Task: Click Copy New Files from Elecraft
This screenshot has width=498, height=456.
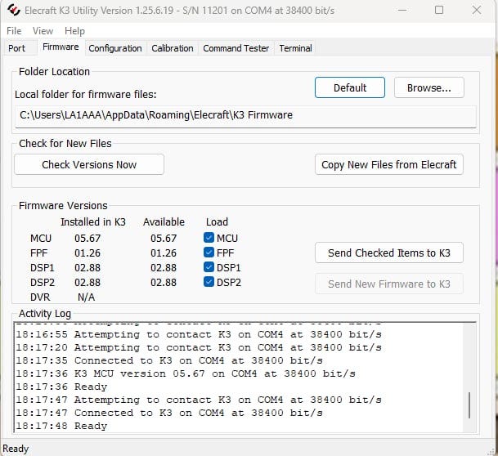Action: coord(389,164)
